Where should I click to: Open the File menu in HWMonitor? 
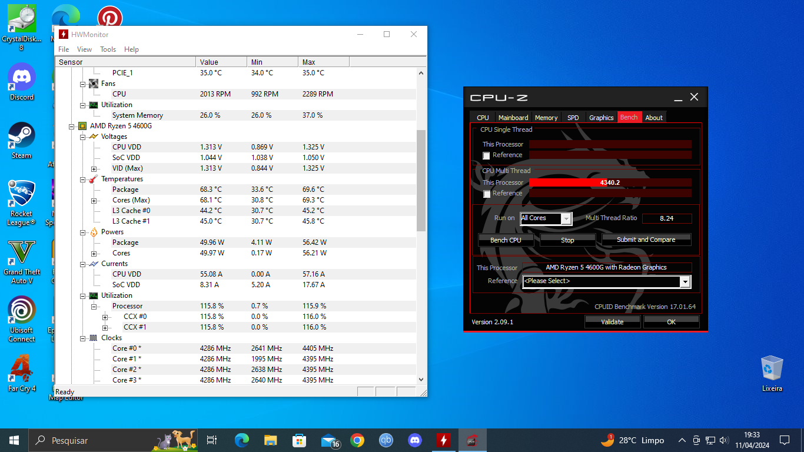click(x=64, y=49)
